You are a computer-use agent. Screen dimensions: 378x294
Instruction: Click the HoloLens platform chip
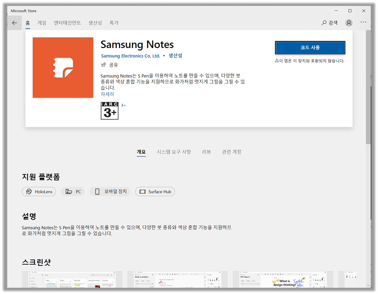[x=39, y=192]
